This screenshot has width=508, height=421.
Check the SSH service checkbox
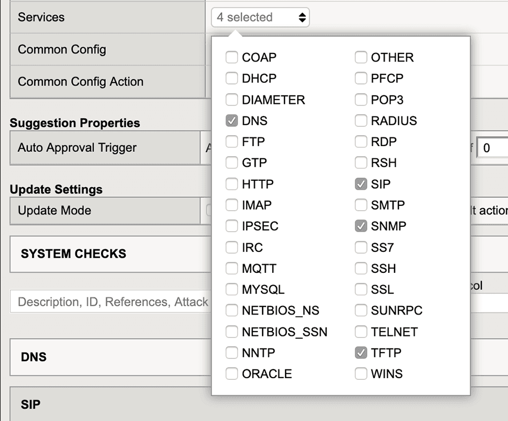360,268
